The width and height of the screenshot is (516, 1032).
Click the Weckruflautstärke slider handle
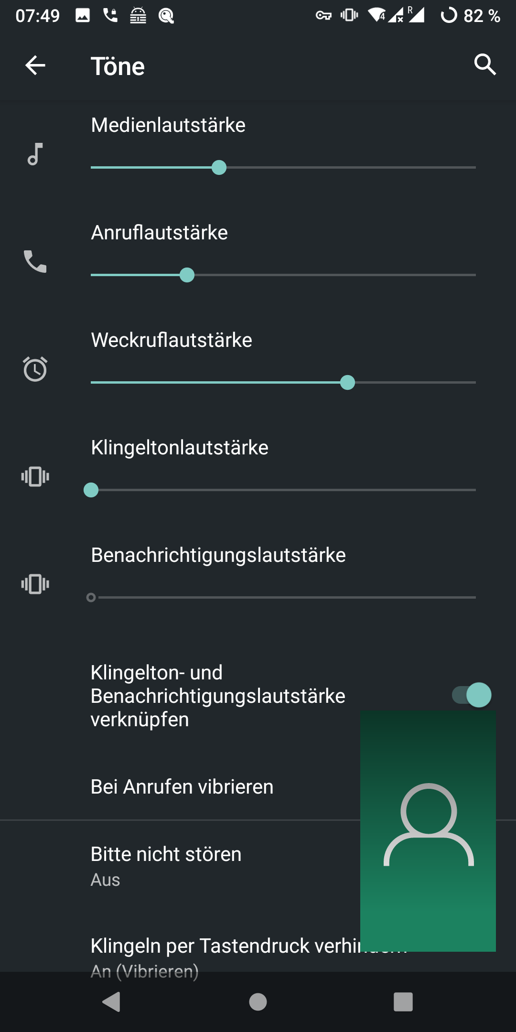pos(347,383)
